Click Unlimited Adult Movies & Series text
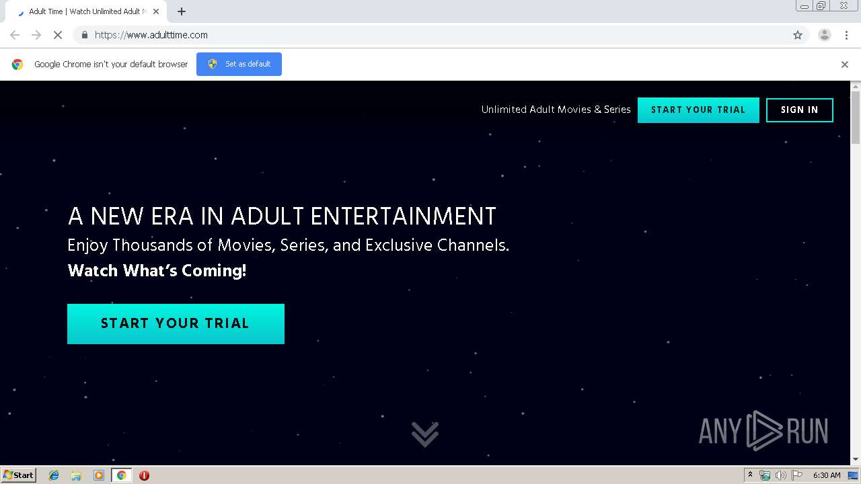The image size is (861, 484). coord(556,110)
